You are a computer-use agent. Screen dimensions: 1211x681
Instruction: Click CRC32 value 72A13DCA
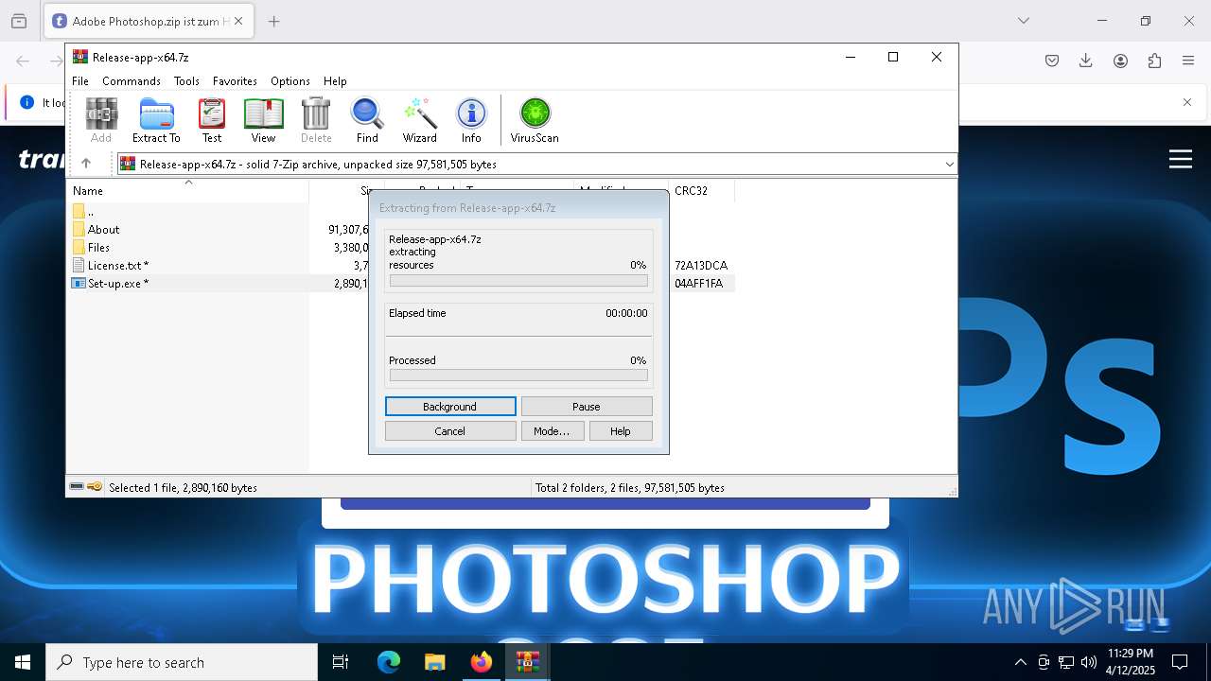coord(701,266)
